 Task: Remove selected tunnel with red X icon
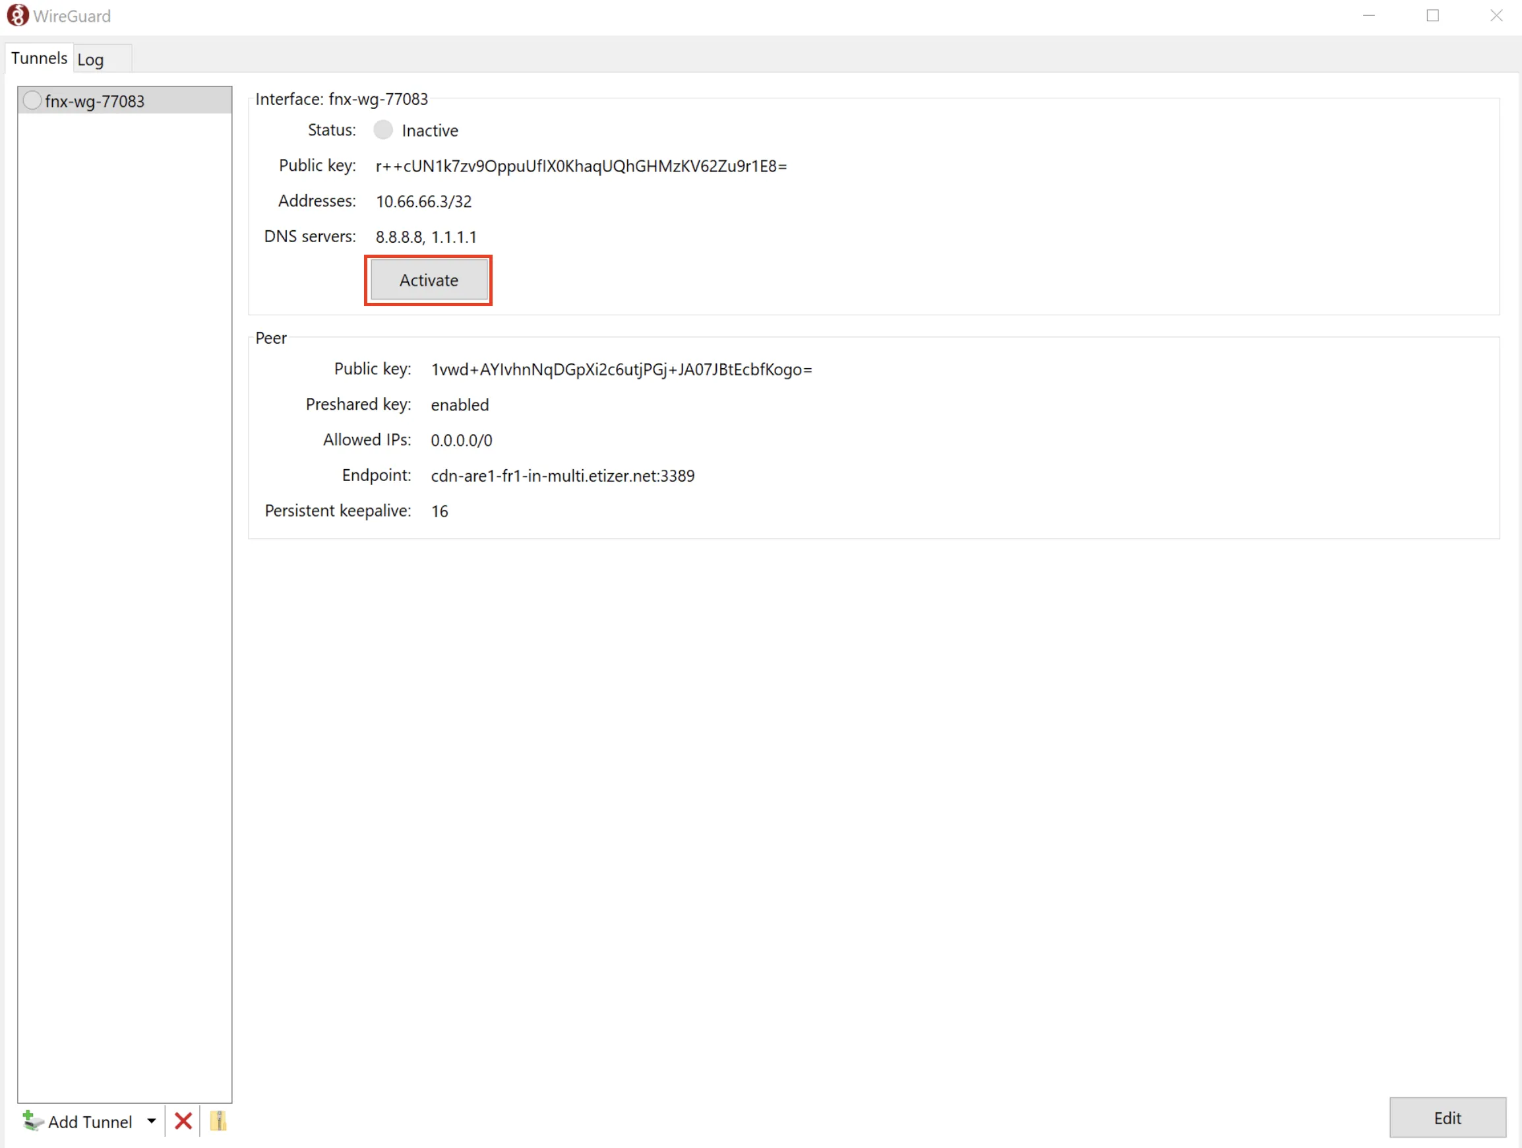click(x=183, y=1122)
